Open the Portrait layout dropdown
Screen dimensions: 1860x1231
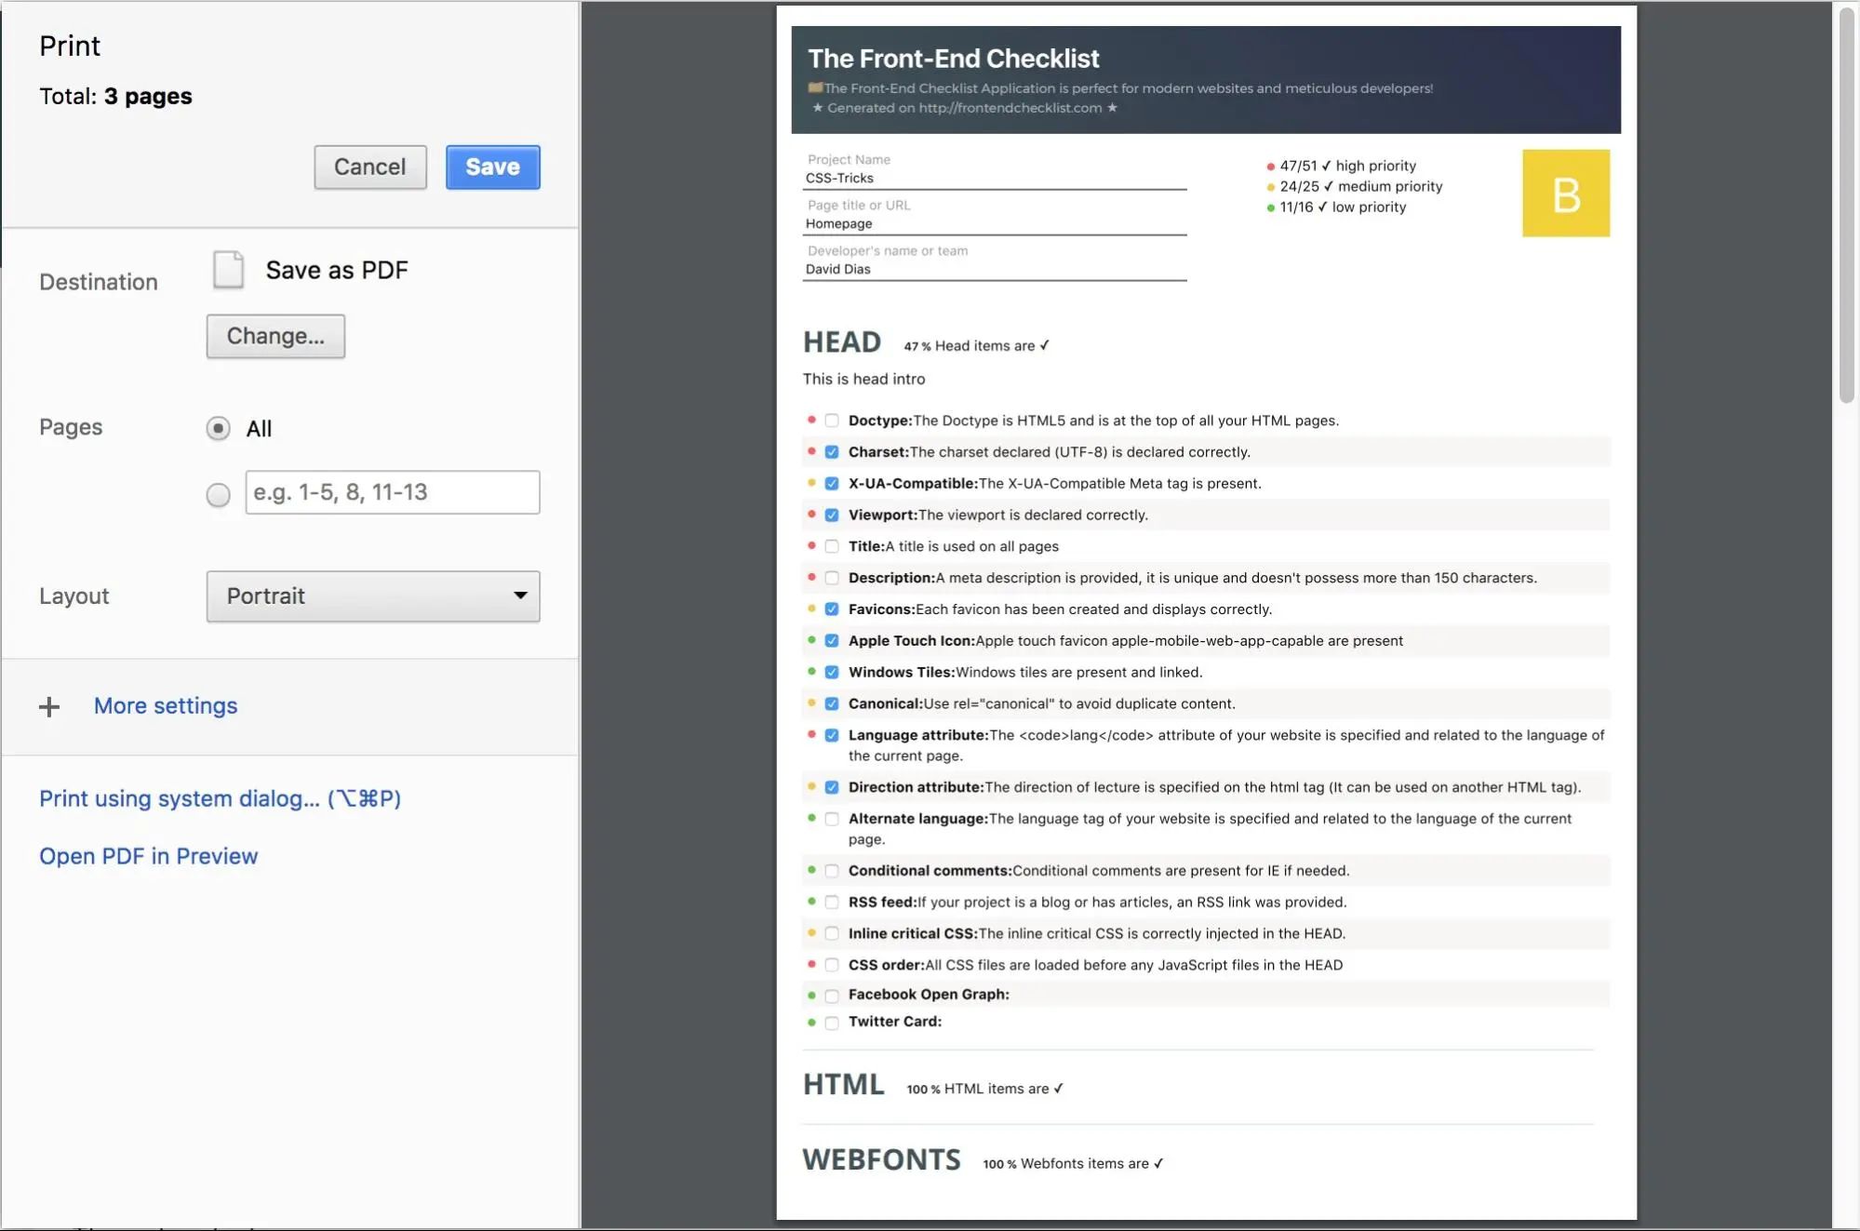(x=373, y=596)
